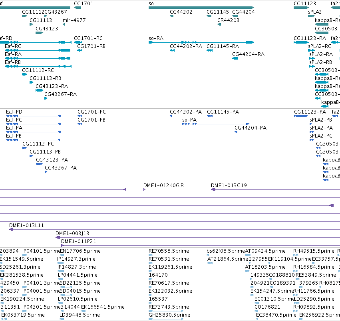Click the CG44202-RA transcript label

186,46
